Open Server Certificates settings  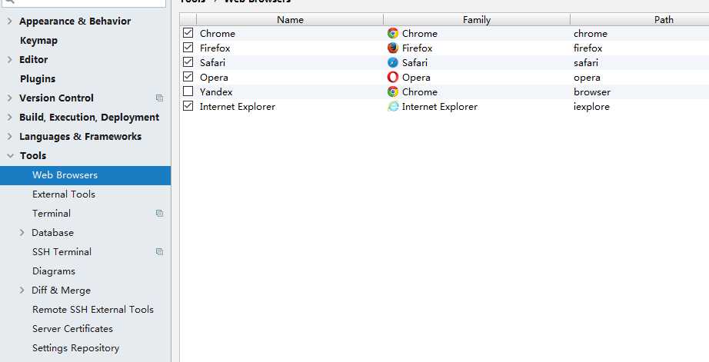tap(72, 329)
